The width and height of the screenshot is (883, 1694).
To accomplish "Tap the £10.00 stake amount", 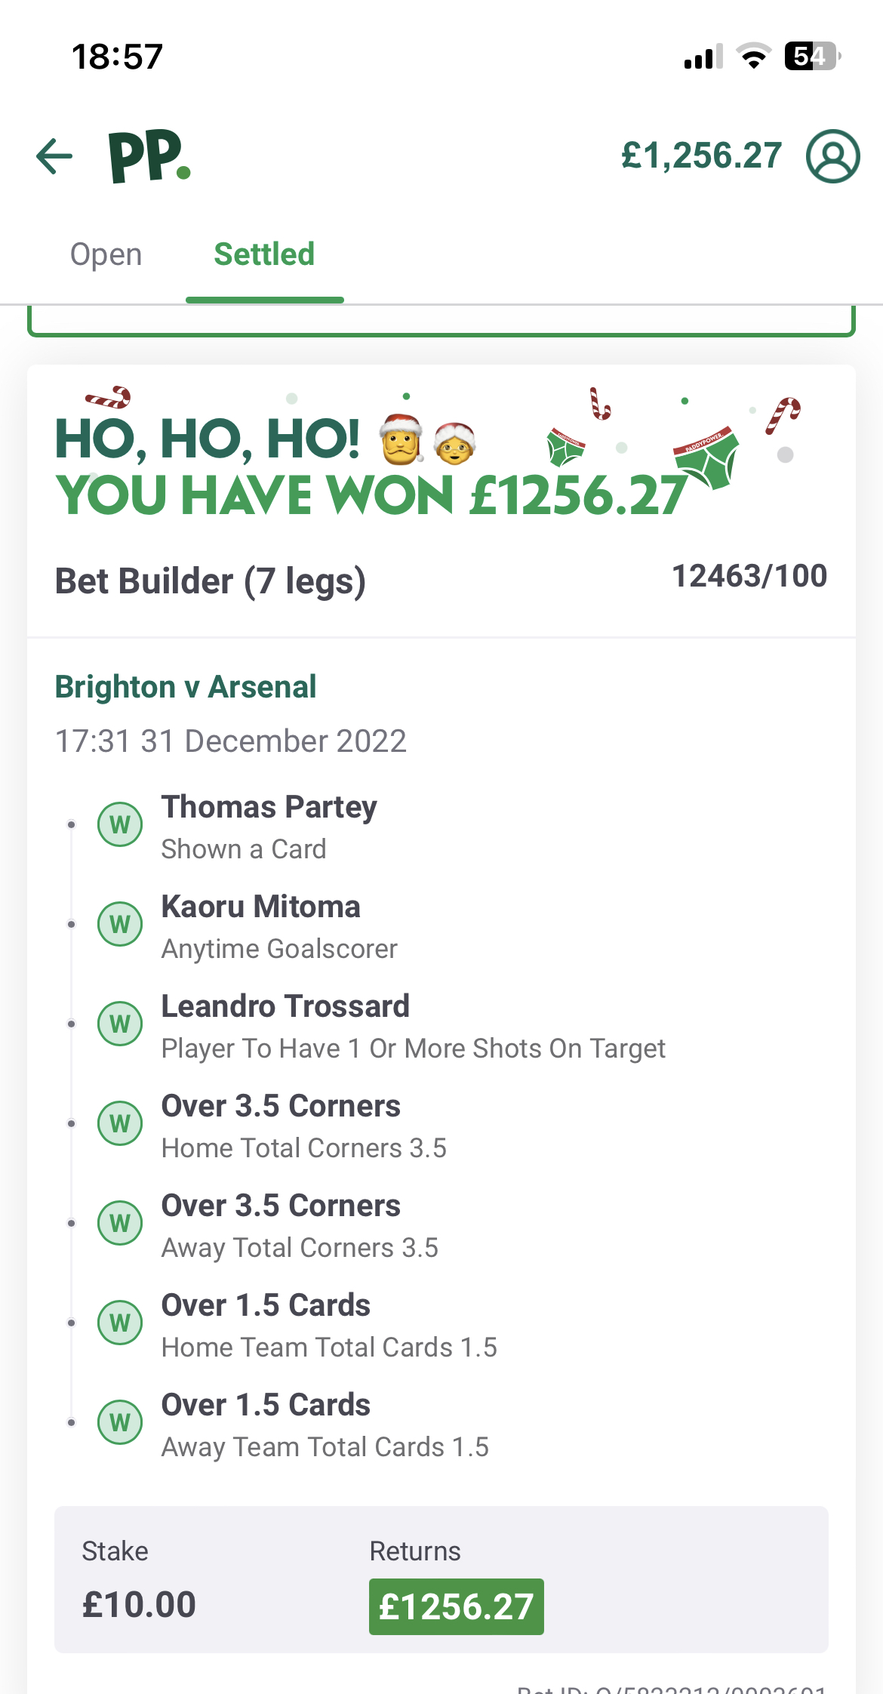I will pos(139,1604).
